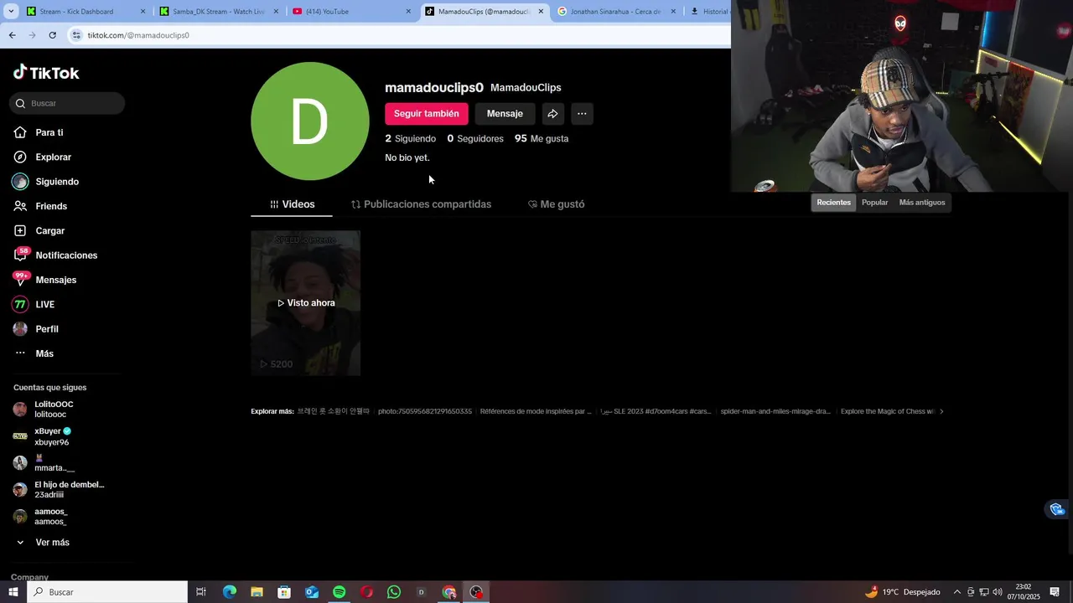The image size is (1073, 603).
Task: Open Outlook from taskbar
Action: (x=312, y=592)
